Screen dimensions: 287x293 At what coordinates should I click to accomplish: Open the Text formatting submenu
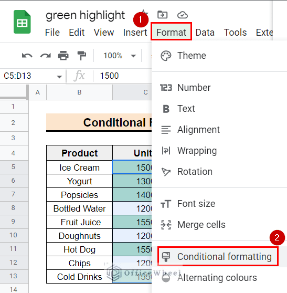click(219, 109)
